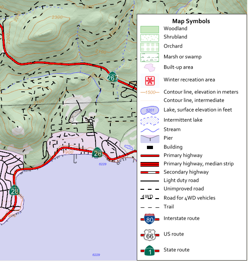Click the Map Symbols legend title
Screen dimensions: 248x262
pos(191,21)
